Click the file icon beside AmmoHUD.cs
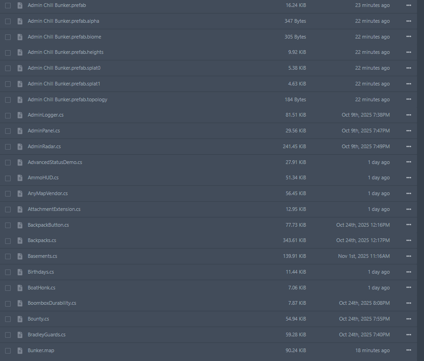Viewport: 424px width, 361px height. click(x=20, y=177)
